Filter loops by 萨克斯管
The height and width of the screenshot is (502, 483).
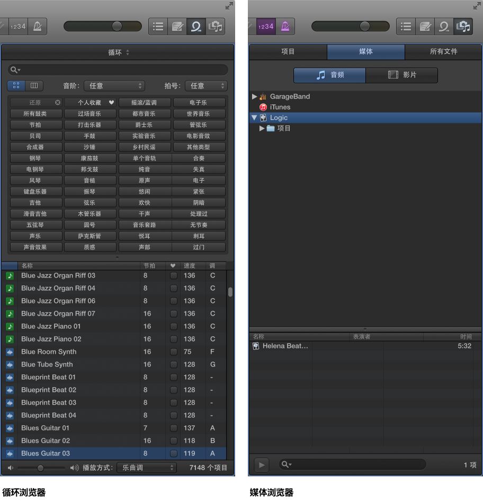tap(91, 236)
